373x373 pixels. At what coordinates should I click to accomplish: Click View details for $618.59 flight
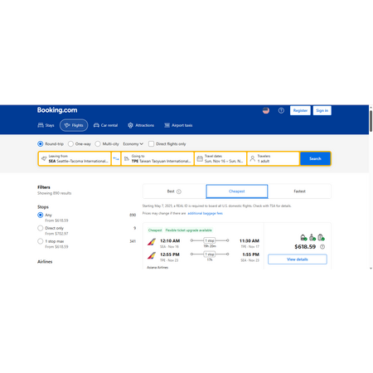[298, 259]
